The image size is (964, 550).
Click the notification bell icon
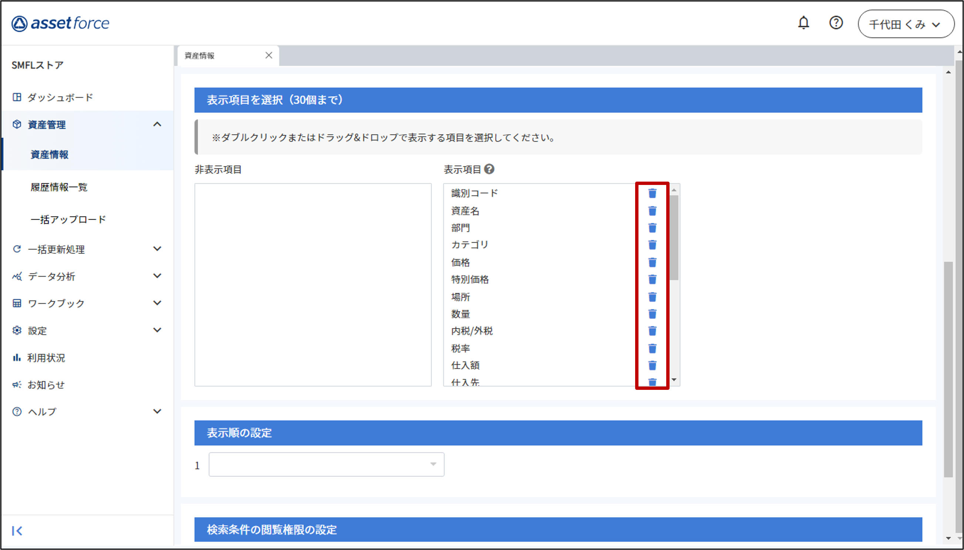point(803,23)
